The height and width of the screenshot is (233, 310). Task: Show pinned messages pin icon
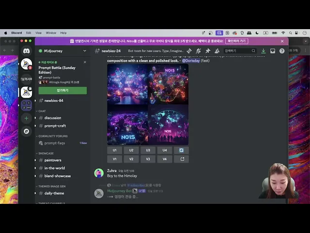point(208,51)
